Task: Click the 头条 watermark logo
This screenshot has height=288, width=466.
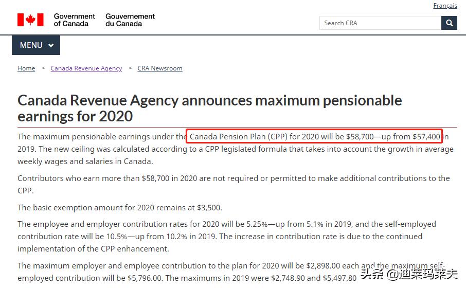Action: [372, 274]
